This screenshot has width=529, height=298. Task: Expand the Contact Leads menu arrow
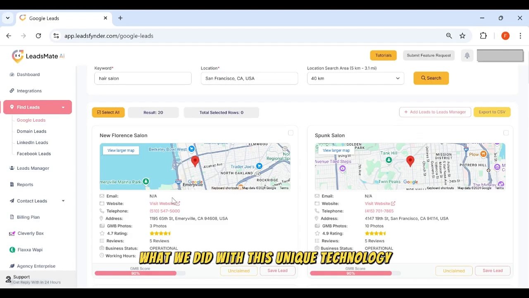click(x=63, y=201)
